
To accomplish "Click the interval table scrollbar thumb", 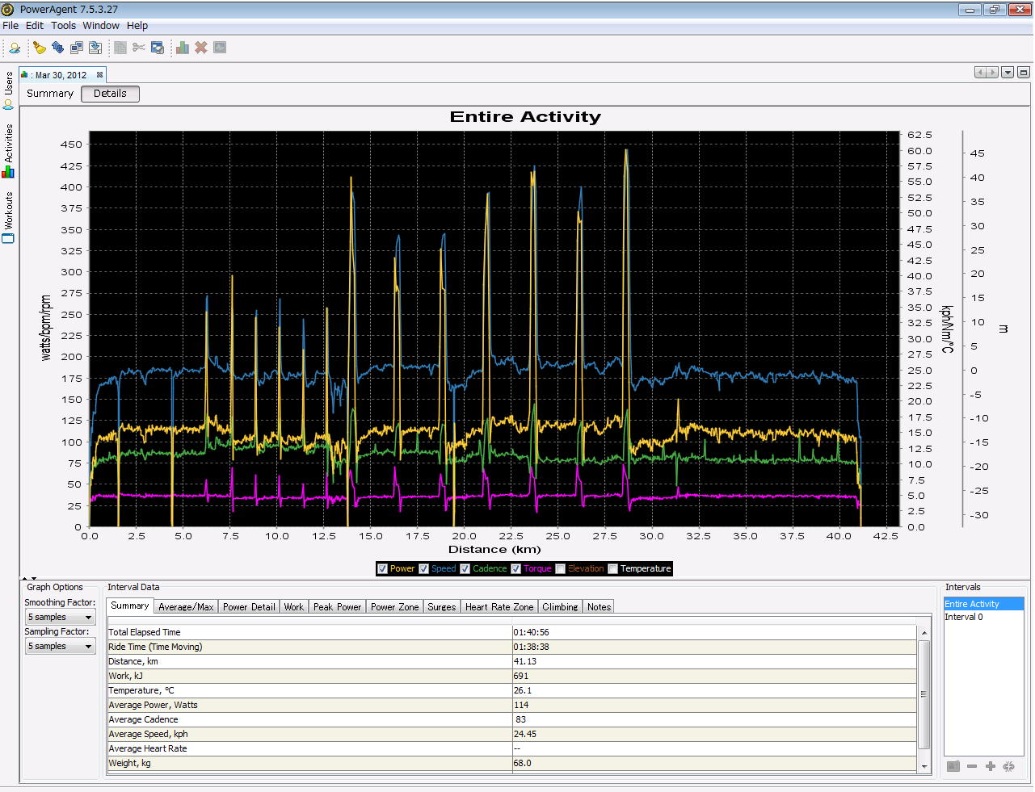I will point(924,694).
